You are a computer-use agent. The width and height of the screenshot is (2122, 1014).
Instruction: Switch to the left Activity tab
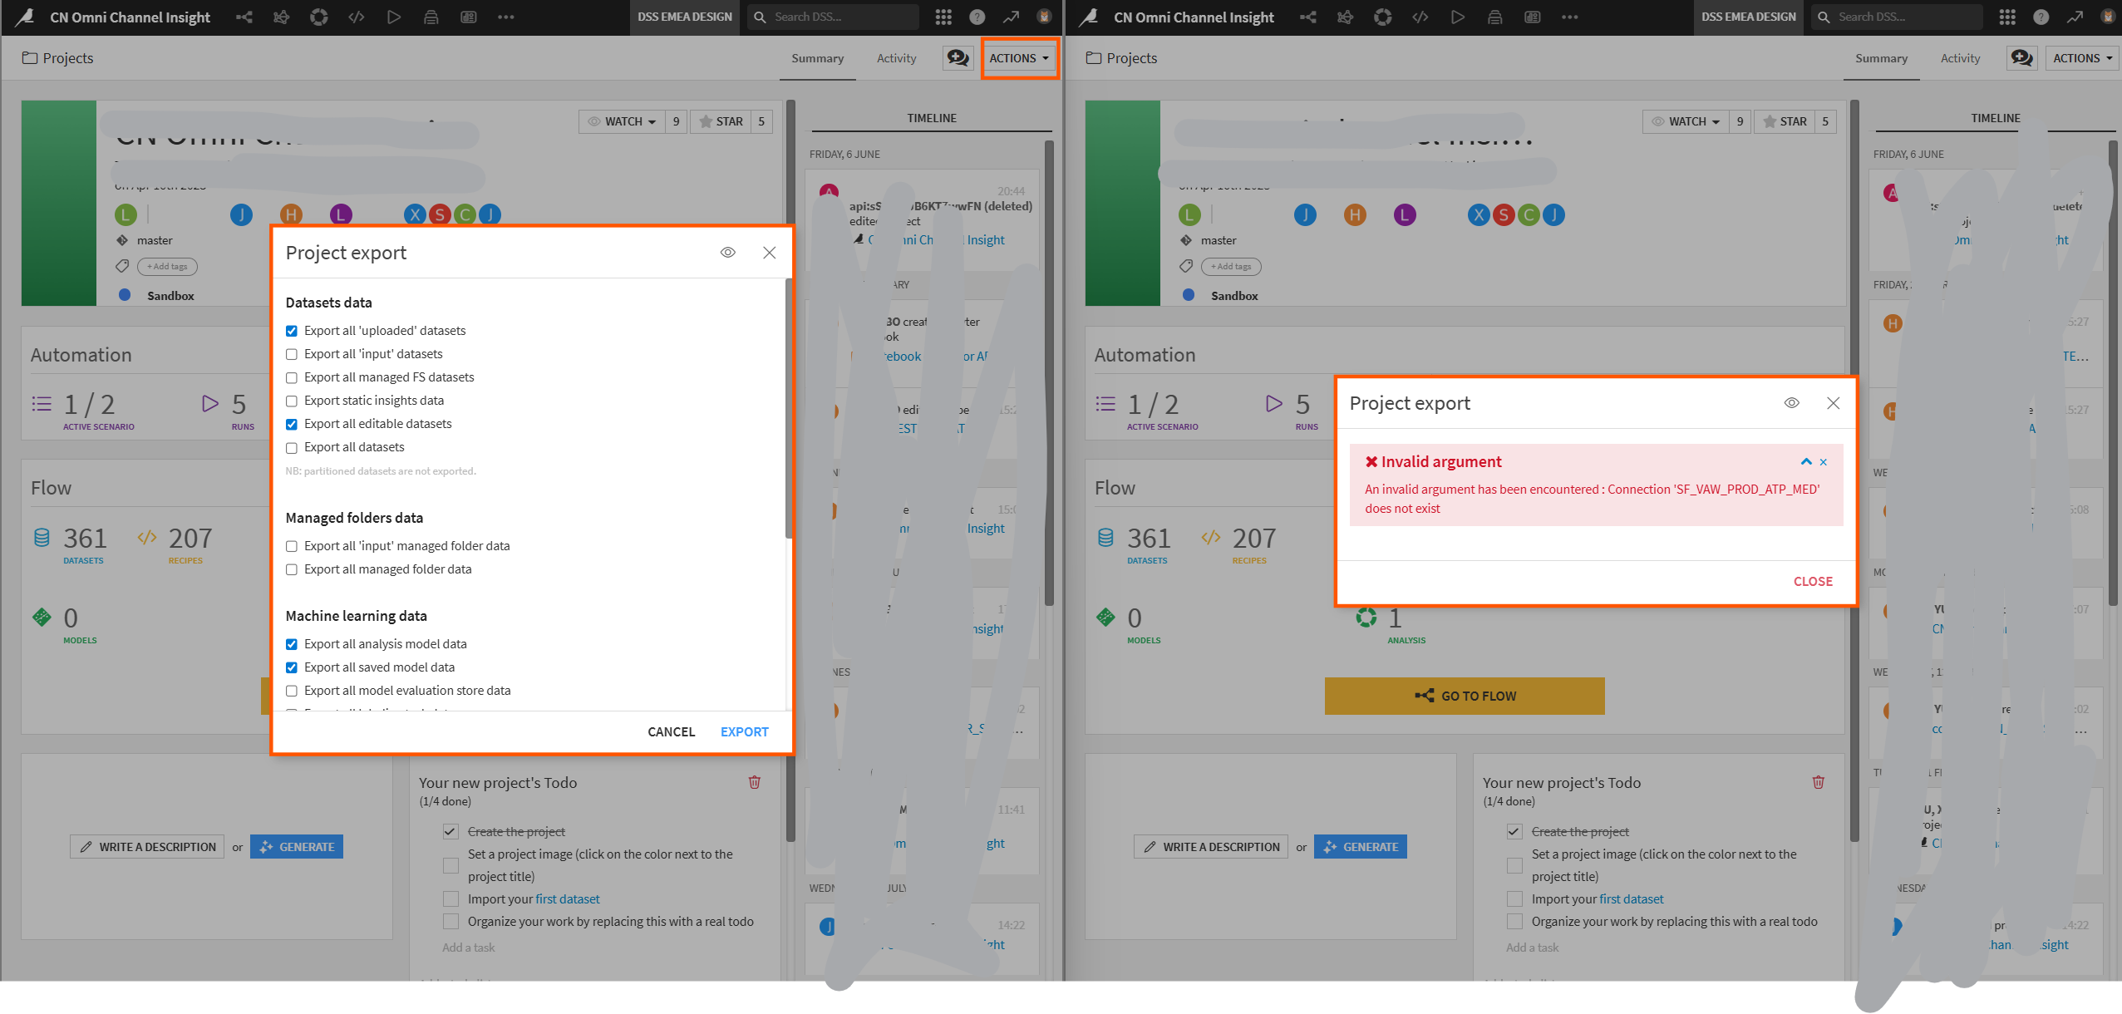click(x=896, y=58)
